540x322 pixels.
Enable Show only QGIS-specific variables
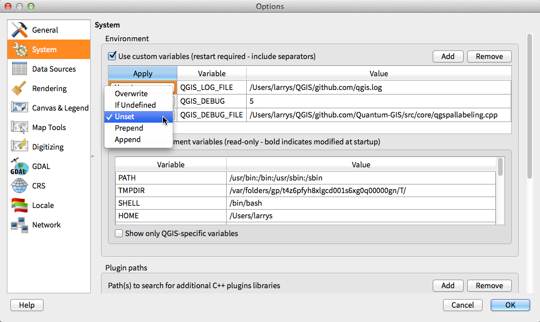click(119, 233)
